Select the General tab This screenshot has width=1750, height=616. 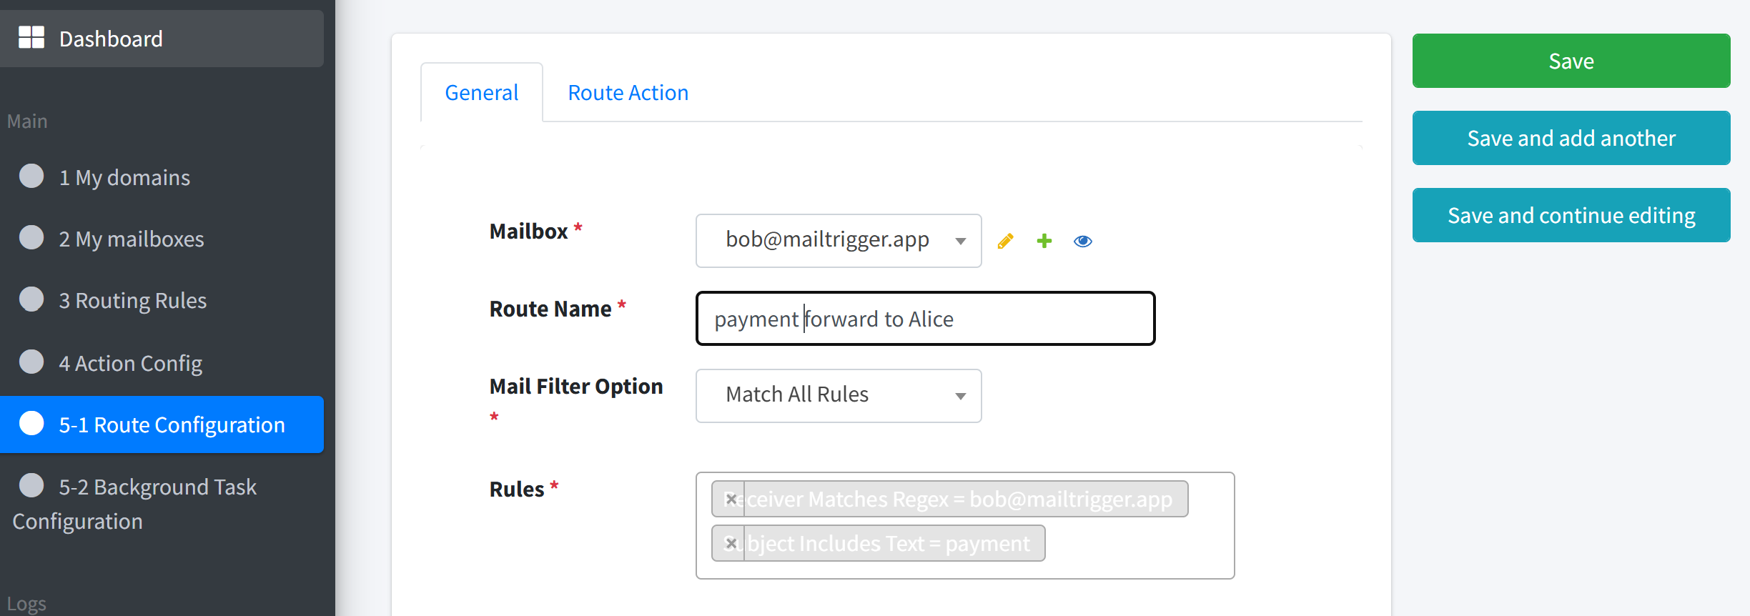(x=482, y=93)
